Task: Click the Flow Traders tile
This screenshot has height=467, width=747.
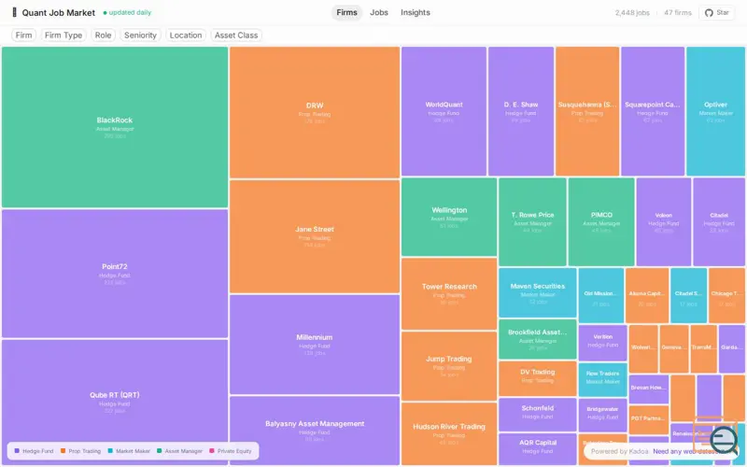Action: click(x=602, y=379)
